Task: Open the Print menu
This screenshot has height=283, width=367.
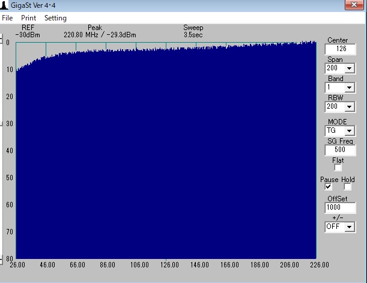Action: click(29, 18)
